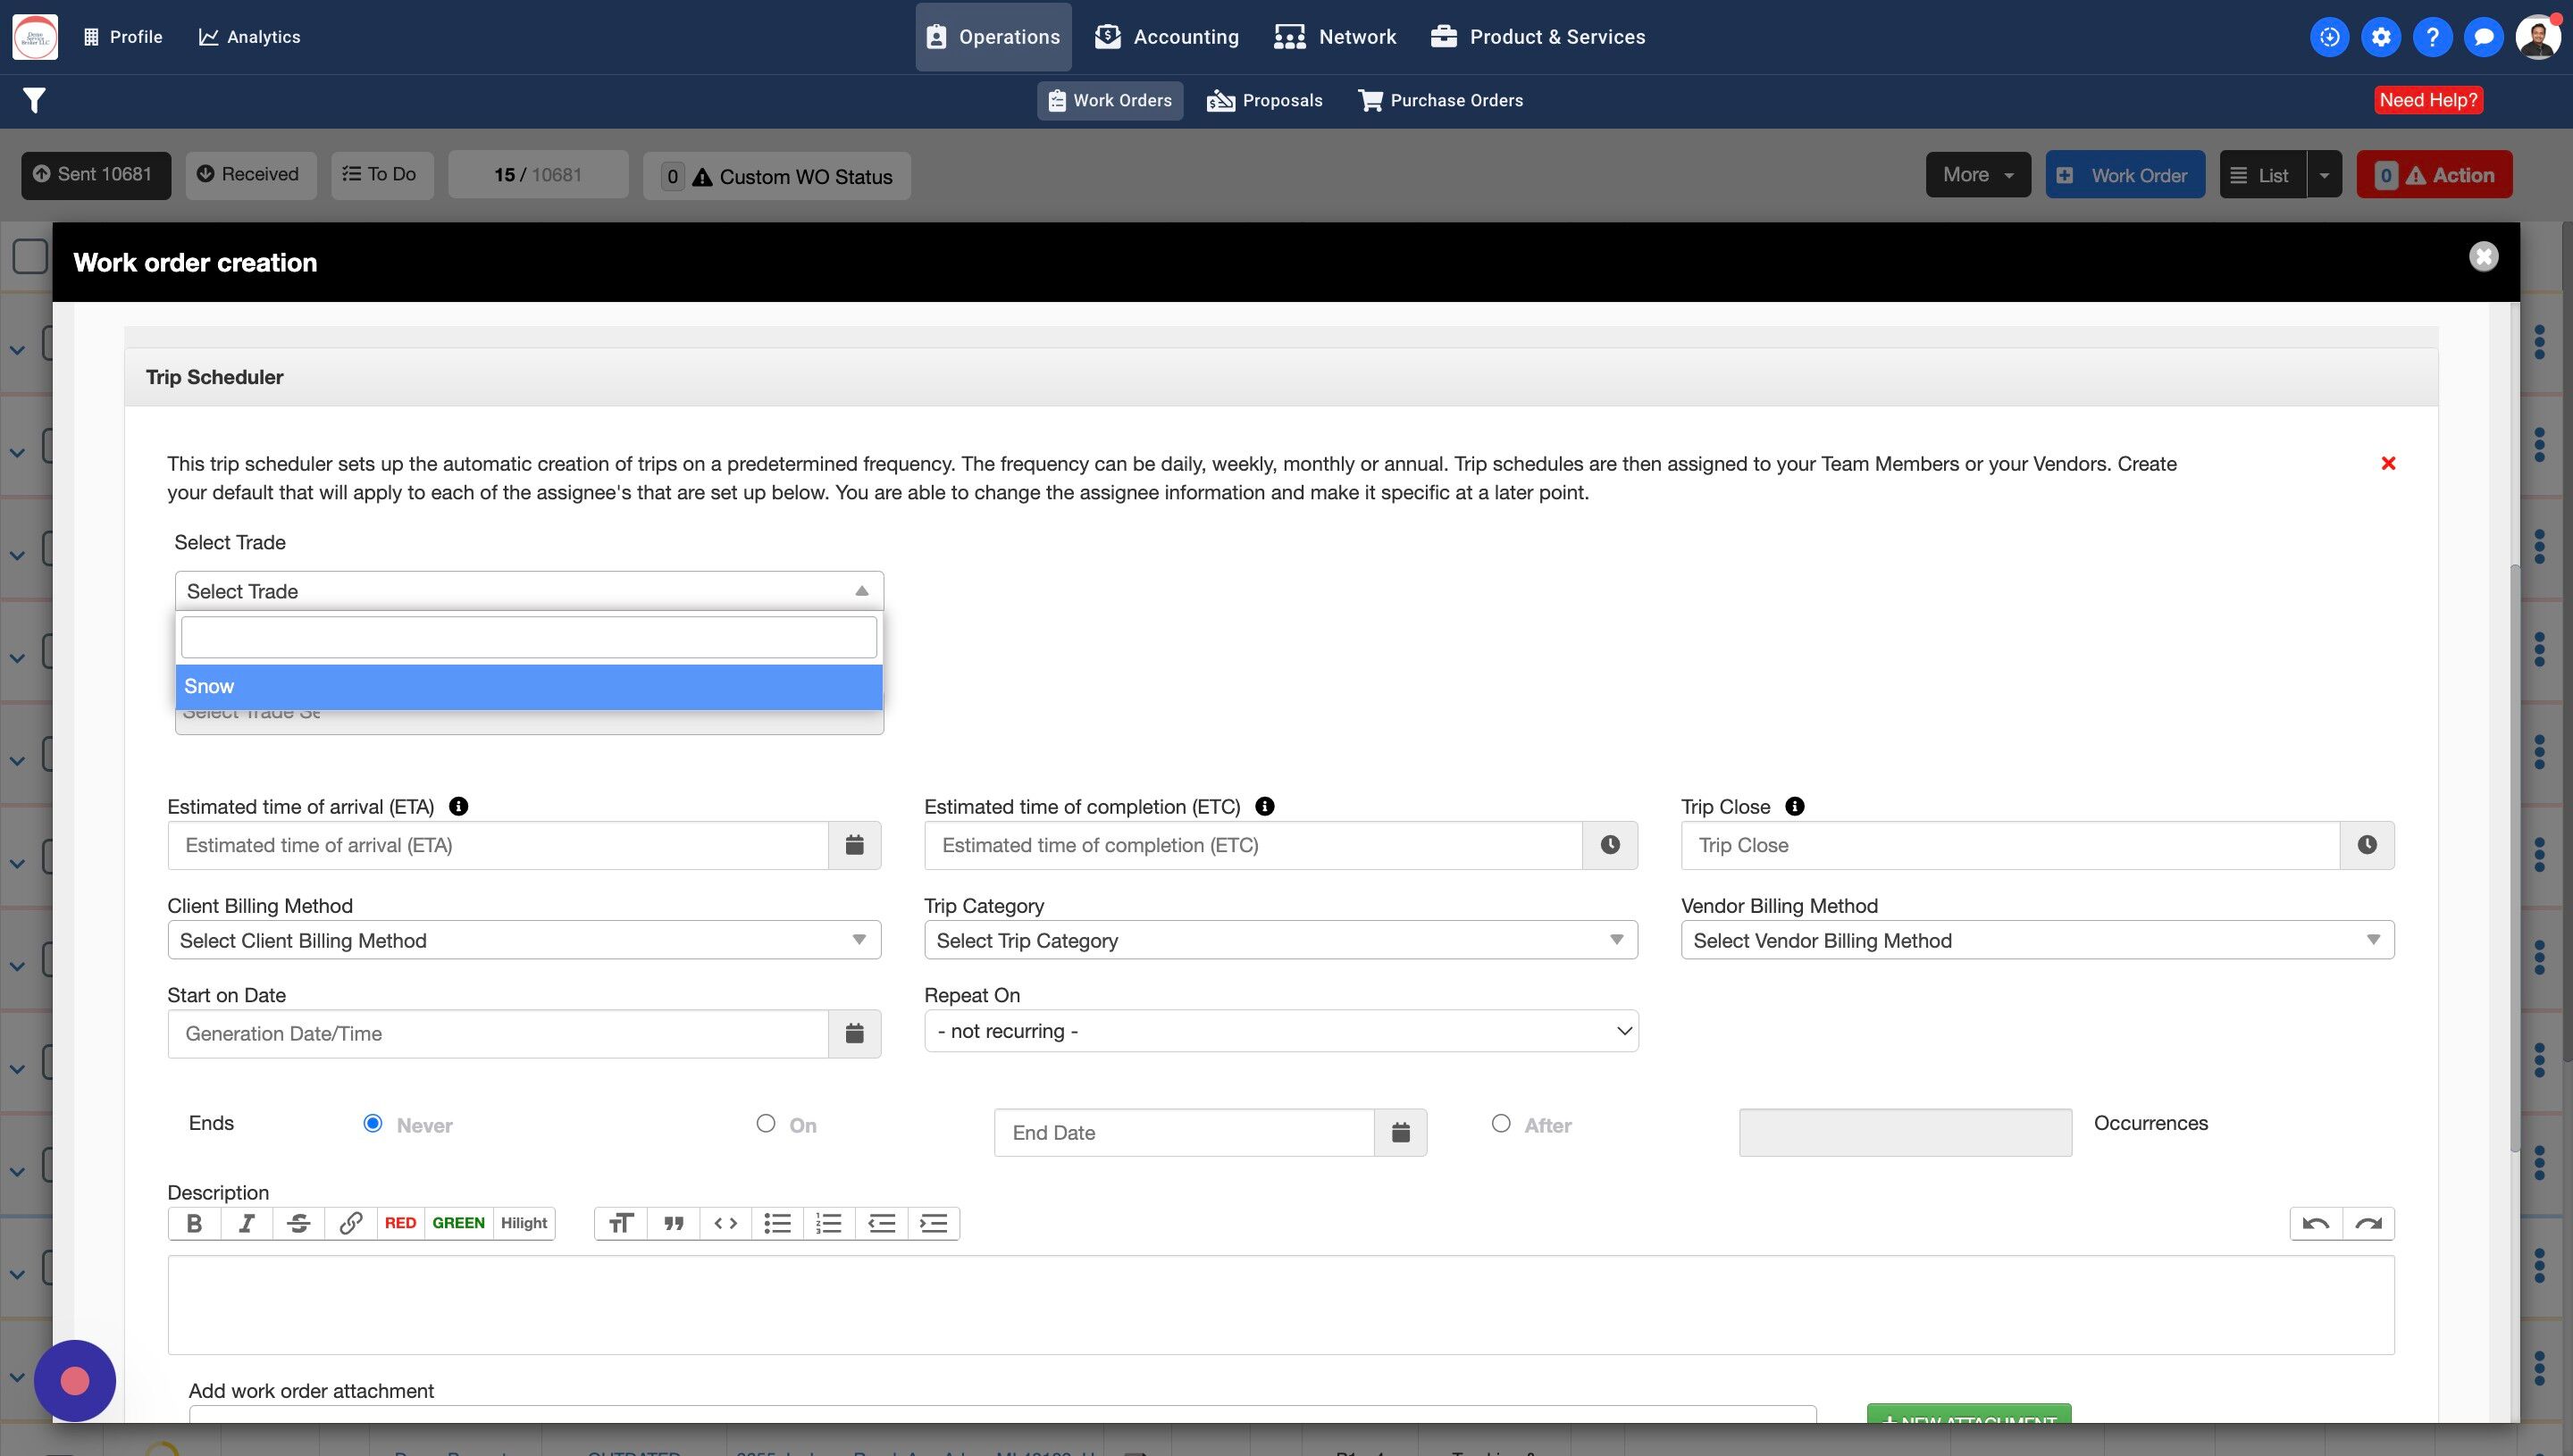Open the Repeat On dropdown
2573x1456 pixels.
[1280, 1031]
